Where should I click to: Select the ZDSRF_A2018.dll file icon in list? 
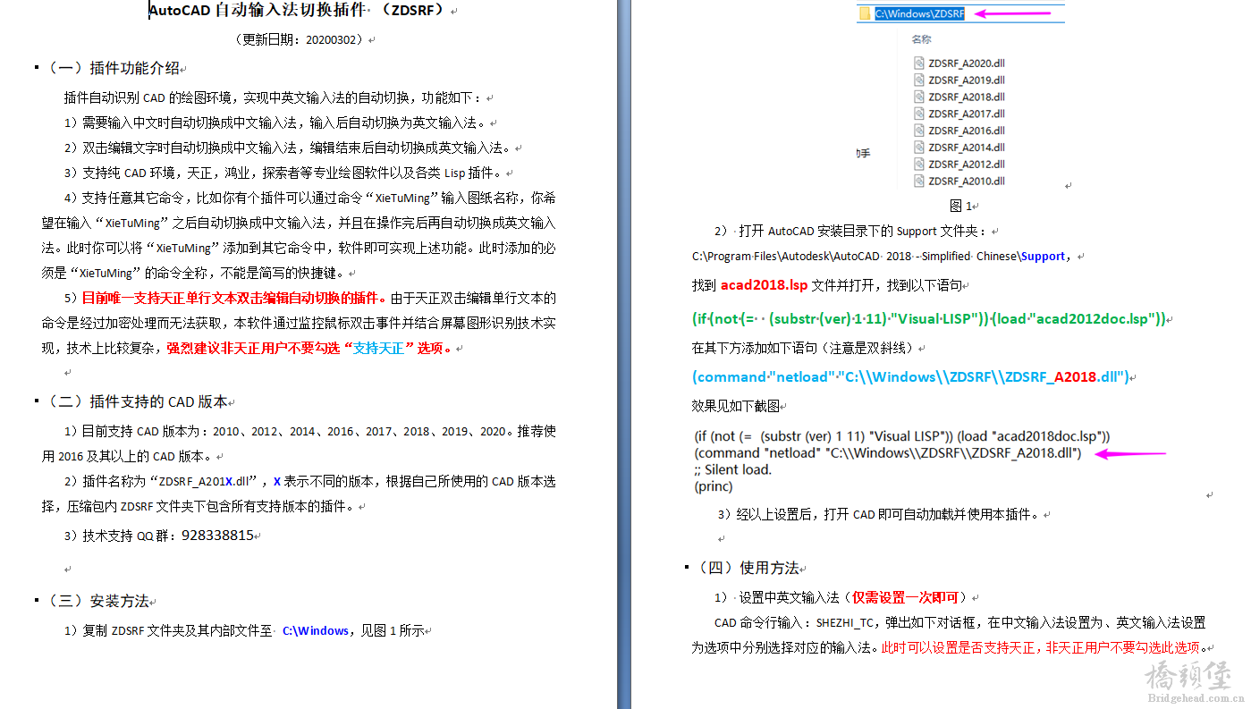click(x=919, y=97)
